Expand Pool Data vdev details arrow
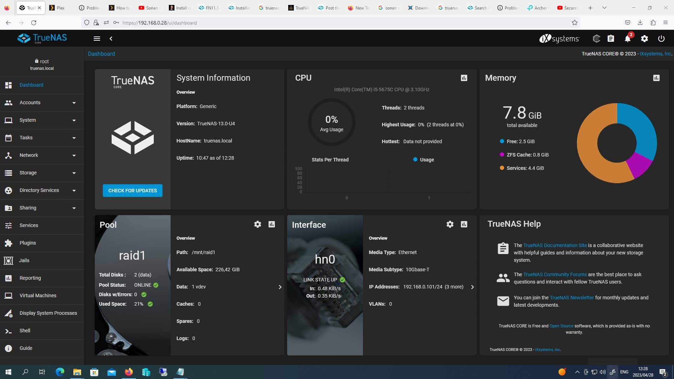 [280, 287]
